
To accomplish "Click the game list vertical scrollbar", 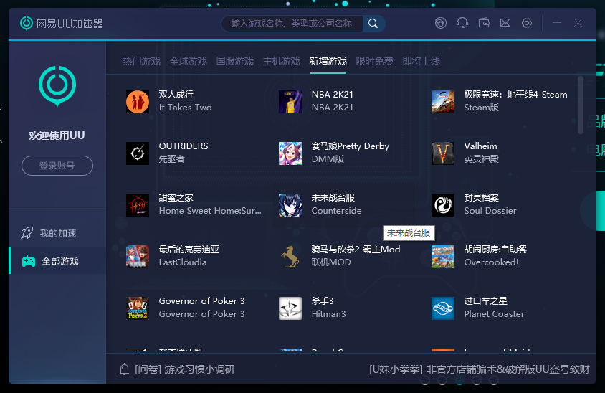I will click(581, 105).
